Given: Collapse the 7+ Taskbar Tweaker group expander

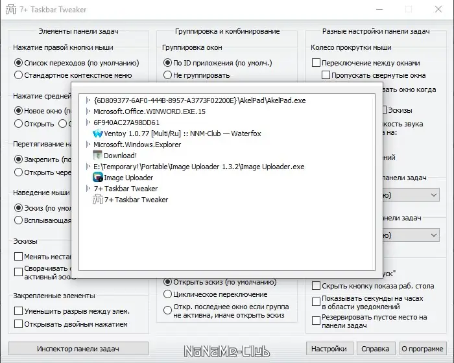Looking at the screenshot, I should point(88,189).
